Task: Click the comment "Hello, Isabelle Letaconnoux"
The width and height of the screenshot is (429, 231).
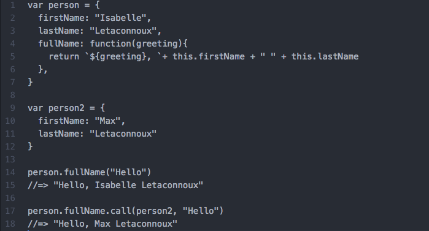Action: [128, 186]
